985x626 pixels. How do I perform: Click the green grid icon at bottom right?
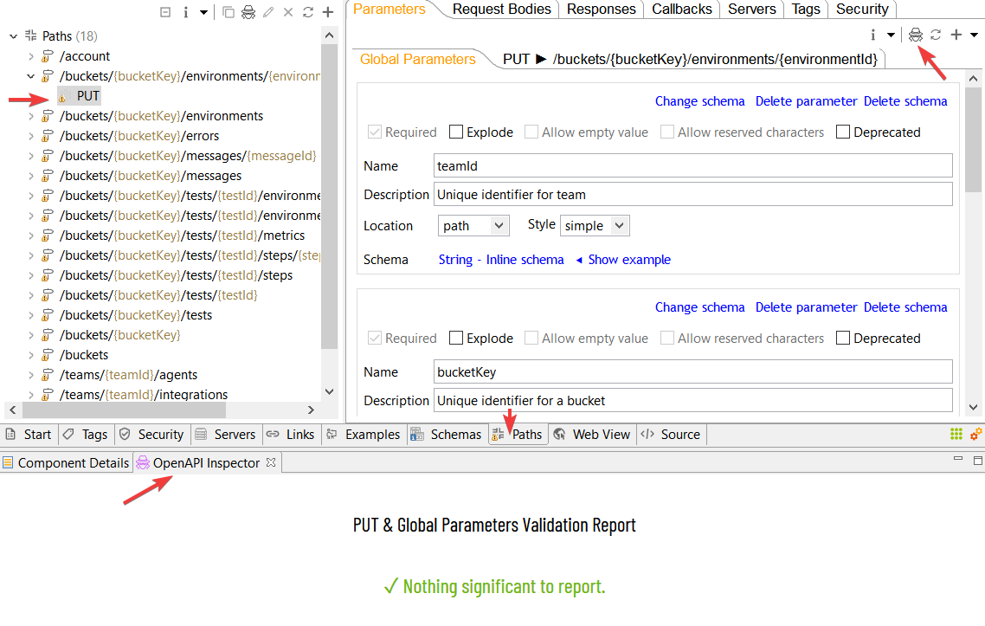click(x=956, y=434)
